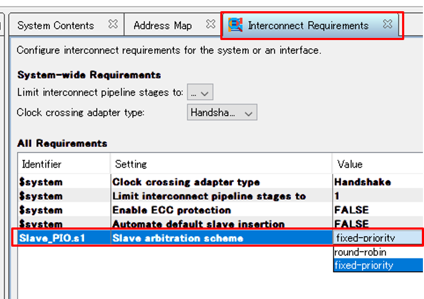The width and height of the screenshot is (424, 299).
Task: Select the Clock crossing adapter type row
Action: tap(186, 182)
